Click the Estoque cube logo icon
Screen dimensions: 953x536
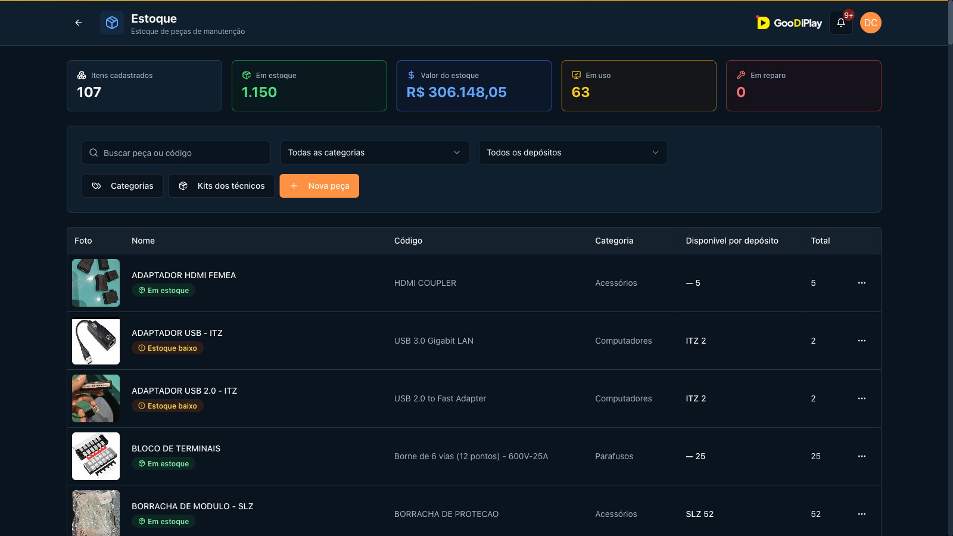[112, 23]
